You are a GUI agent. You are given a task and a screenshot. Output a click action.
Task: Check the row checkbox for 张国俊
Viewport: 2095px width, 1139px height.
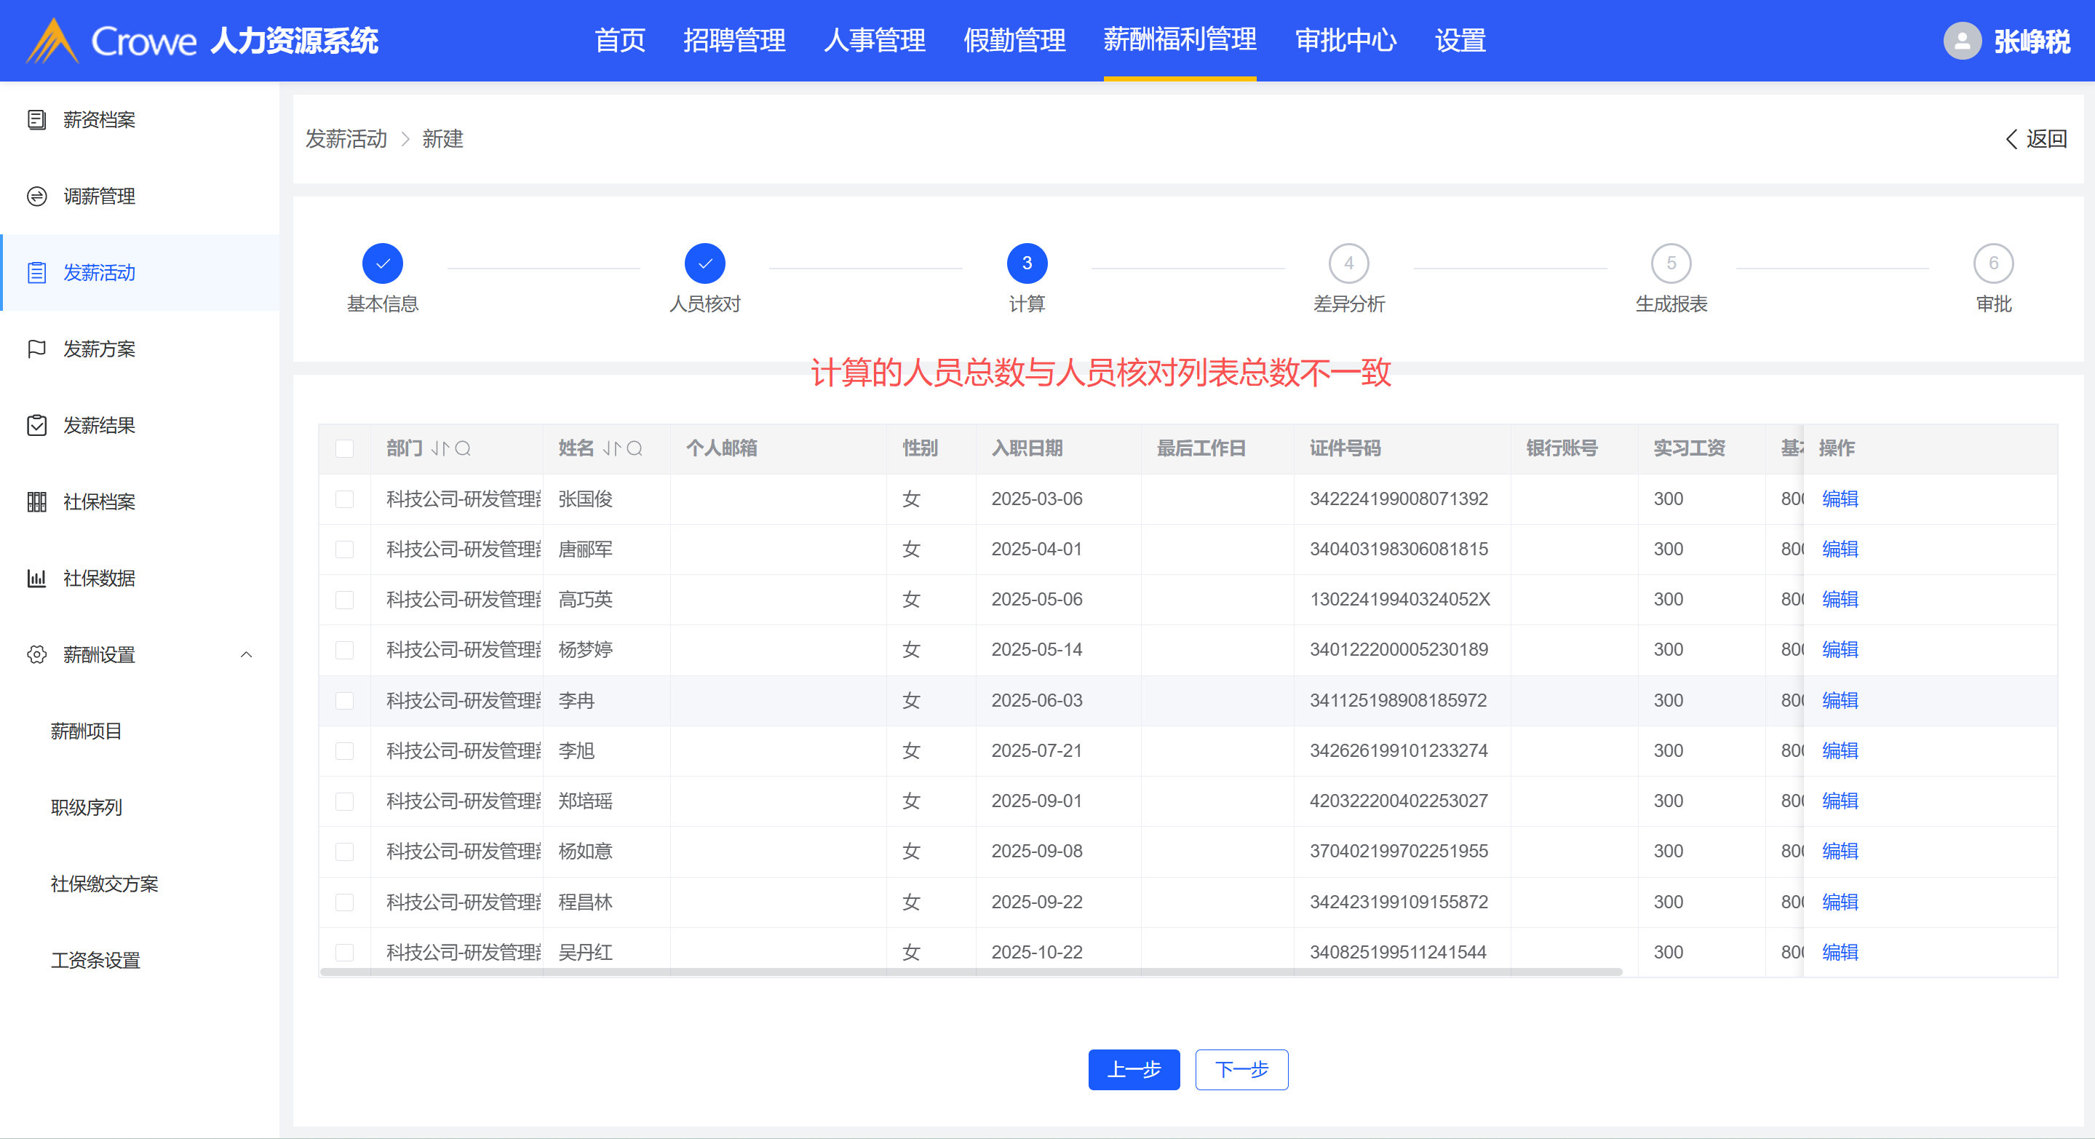[345, 499]
